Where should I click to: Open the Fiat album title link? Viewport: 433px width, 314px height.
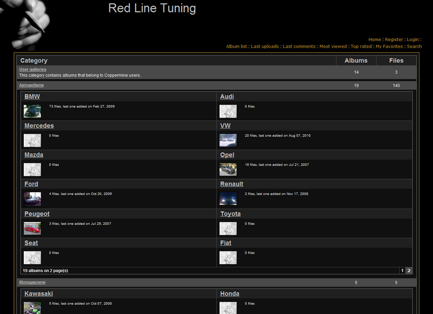tap(226, 243)
